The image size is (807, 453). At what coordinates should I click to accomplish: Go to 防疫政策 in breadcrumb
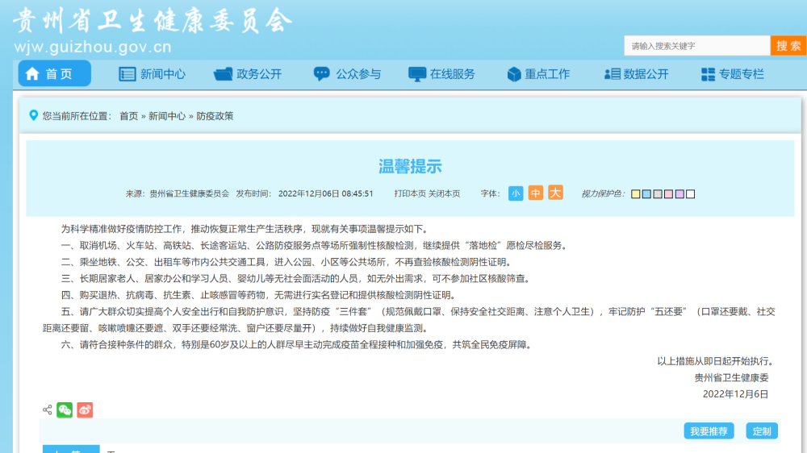215,116
